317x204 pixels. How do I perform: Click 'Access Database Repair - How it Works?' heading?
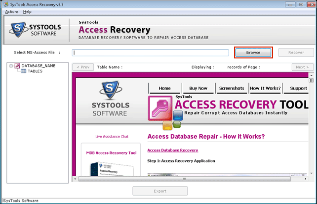click(206, 137)
